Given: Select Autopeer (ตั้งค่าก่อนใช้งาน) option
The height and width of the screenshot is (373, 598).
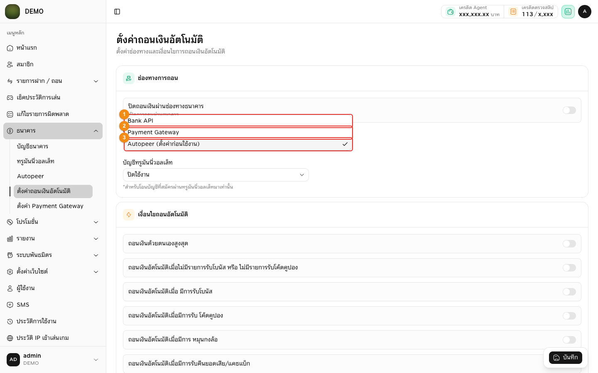Looking at the screenshot, I should point(238,144).
